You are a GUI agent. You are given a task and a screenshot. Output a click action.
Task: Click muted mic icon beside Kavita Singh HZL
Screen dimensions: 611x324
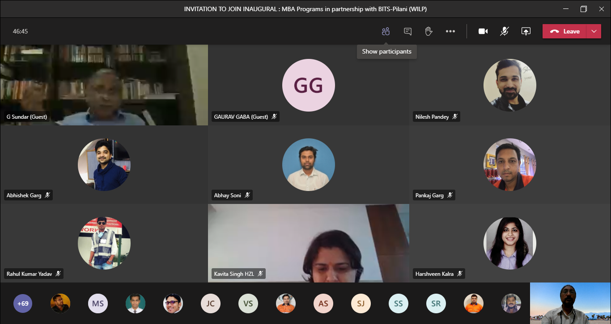[x=260, y=274]
